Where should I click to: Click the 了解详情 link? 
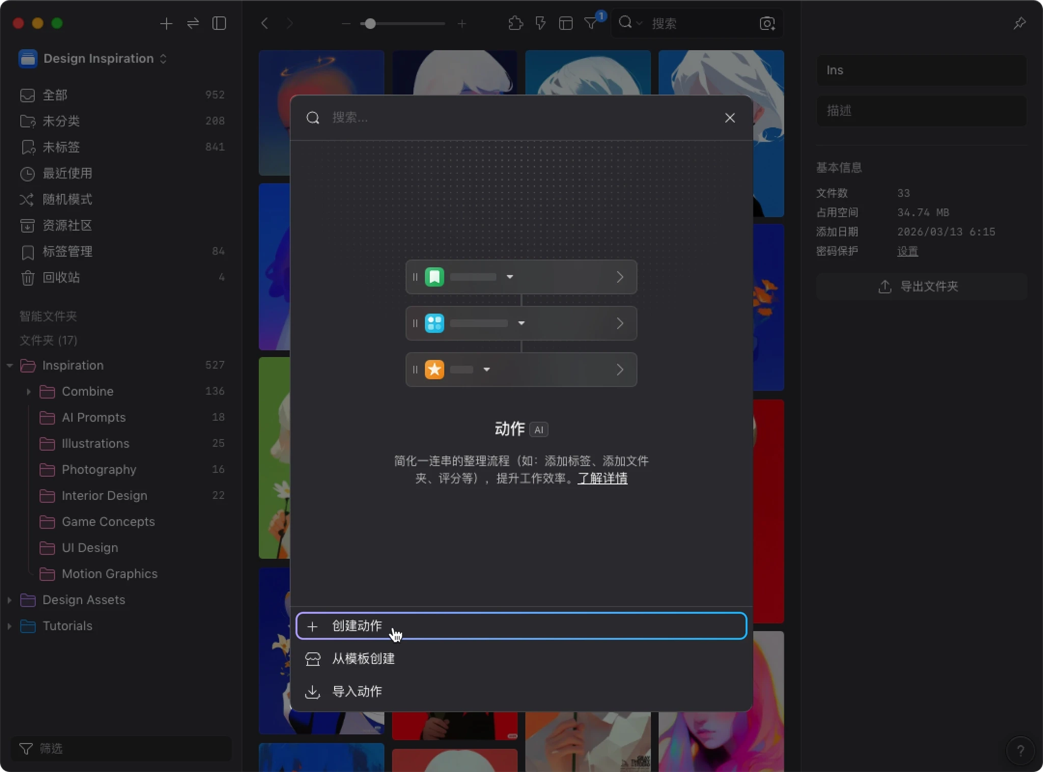(x=602, y=478)
